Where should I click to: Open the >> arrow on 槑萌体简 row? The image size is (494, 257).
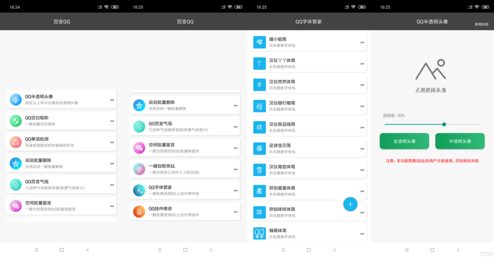pyautogui.click(x=362, y=234)
